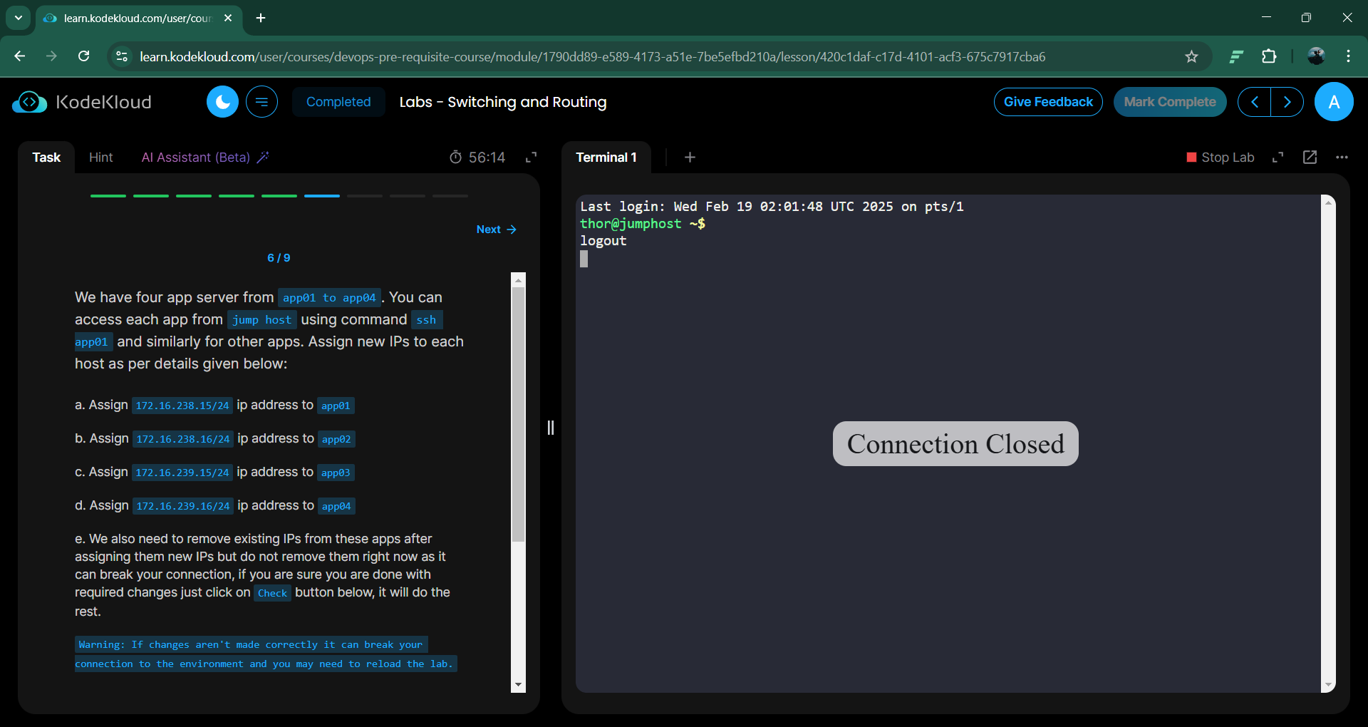Click the 172.16.239.15/24 IP address
This screenshot has width=1368, height=727.
pyautogui.click(x=182, y=473)
